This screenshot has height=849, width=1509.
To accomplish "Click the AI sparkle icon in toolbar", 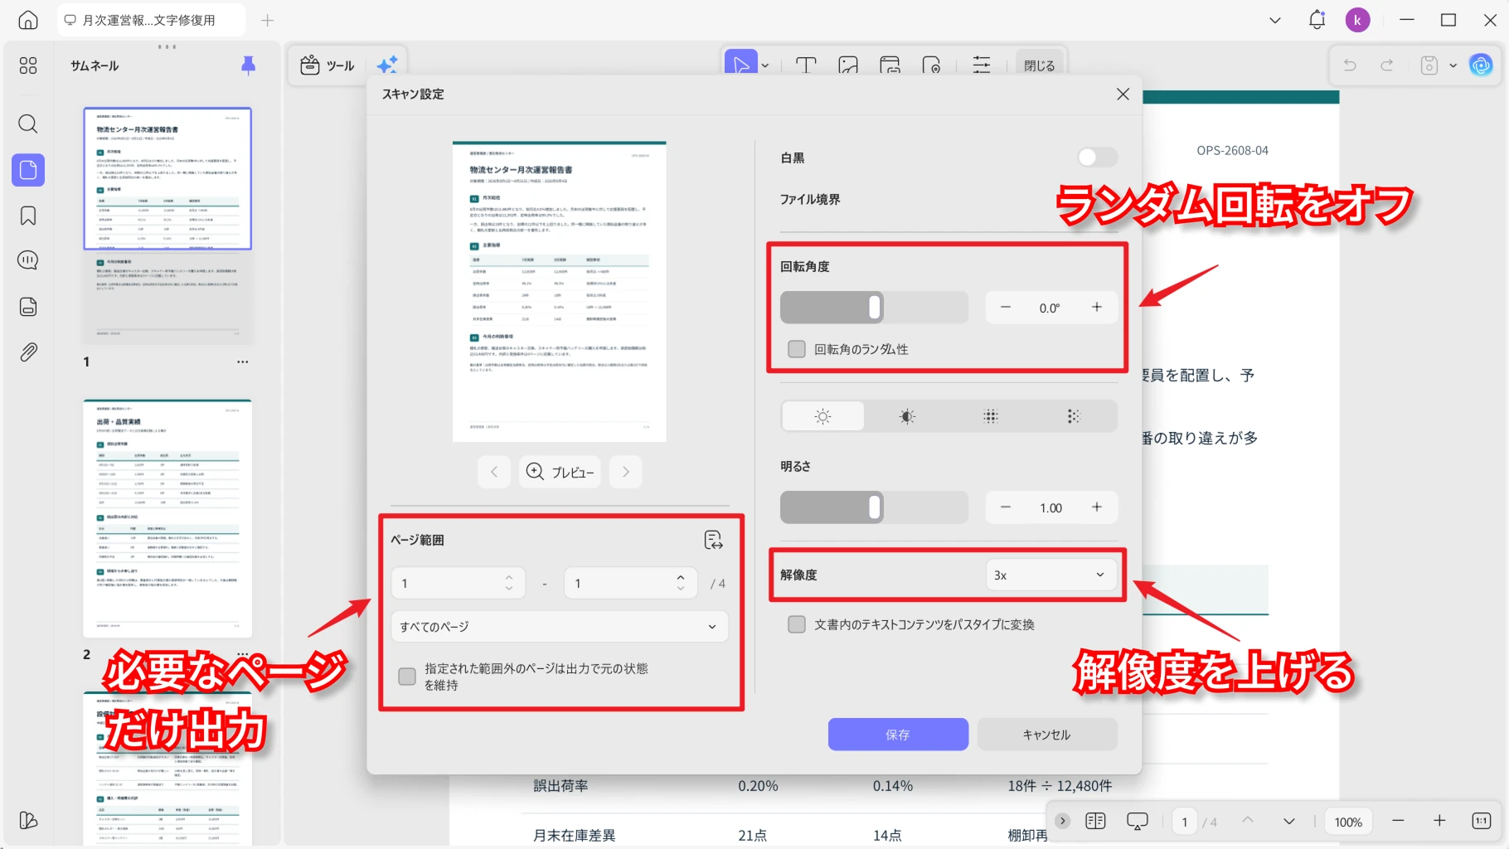I will pyautogui.click(x=387, y=65).
